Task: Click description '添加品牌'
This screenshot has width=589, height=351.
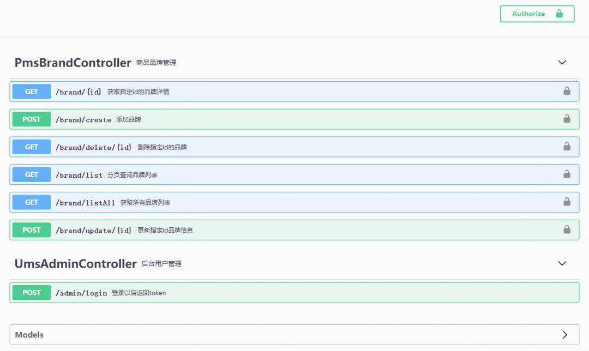Action: click(129, 119)
